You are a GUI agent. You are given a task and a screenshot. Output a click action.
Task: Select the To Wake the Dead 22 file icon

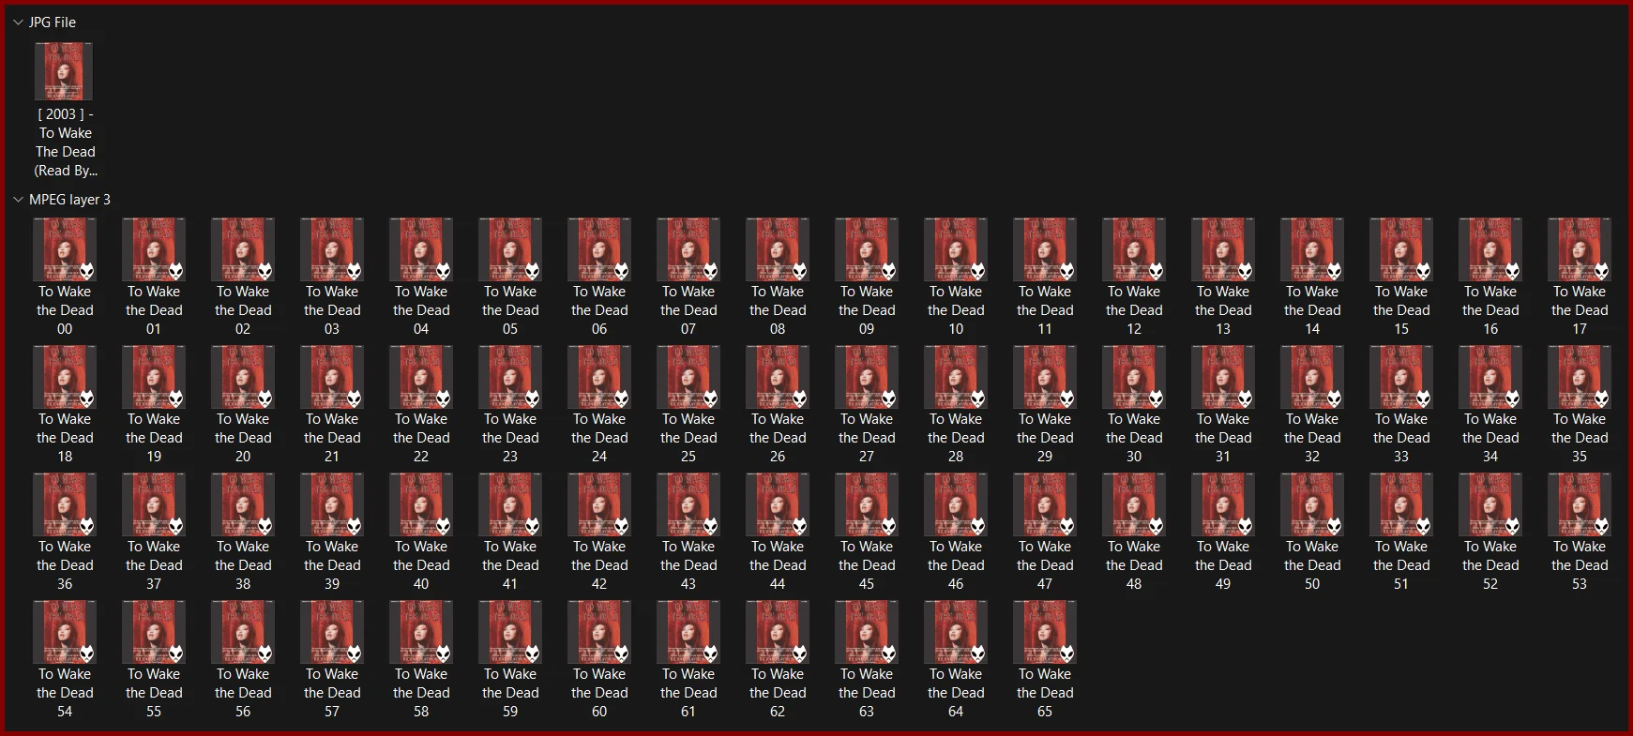click(421, 377)
